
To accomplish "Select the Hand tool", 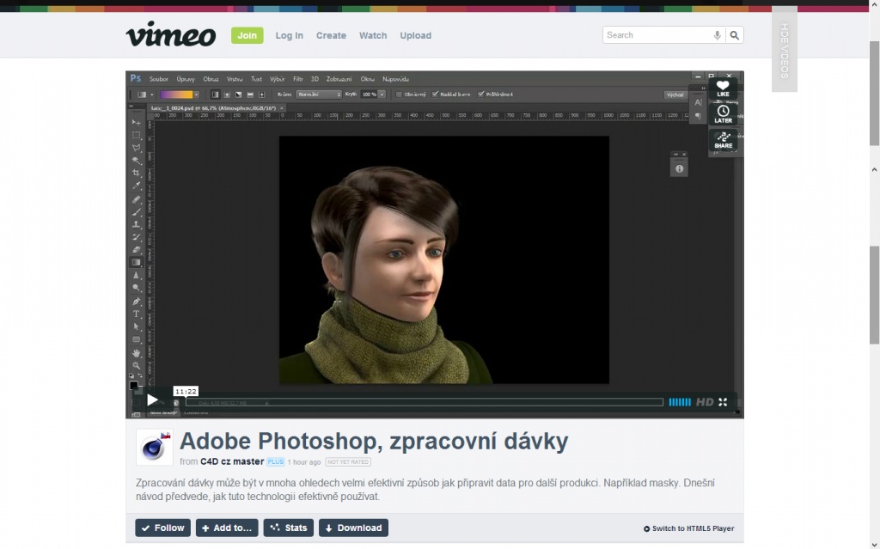I will tap(136, 352).
